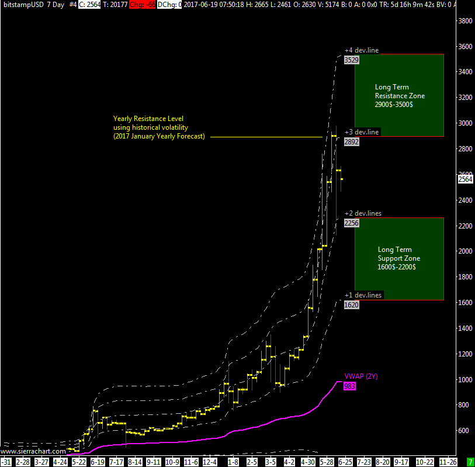Click the +2 dev.lines label
The height and width of the screenshot is (467, 475).
tap(363, 213)
